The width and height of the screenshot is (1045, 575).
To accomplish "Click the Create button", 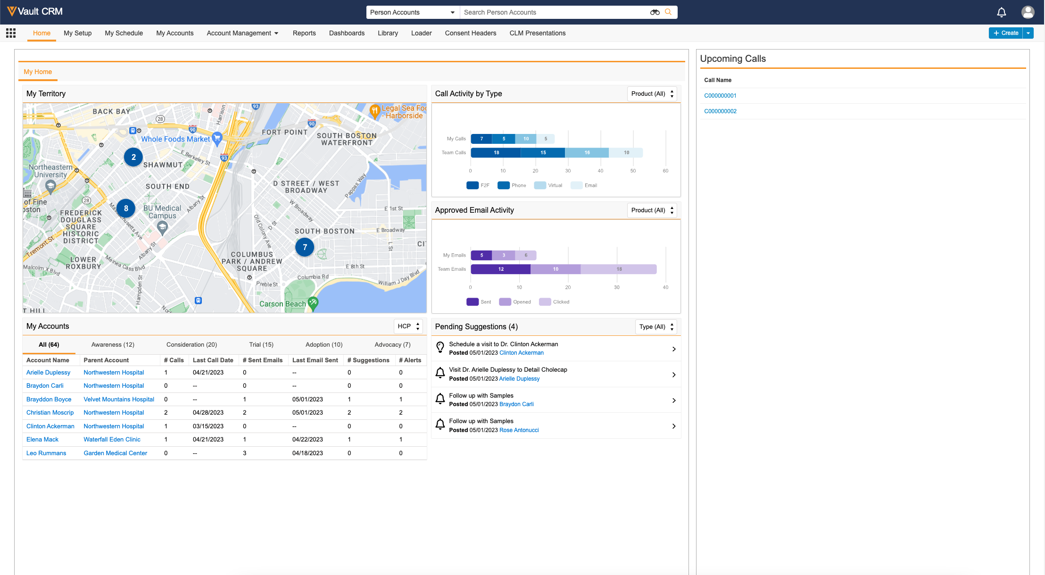I will click(x=1005, y=33).
